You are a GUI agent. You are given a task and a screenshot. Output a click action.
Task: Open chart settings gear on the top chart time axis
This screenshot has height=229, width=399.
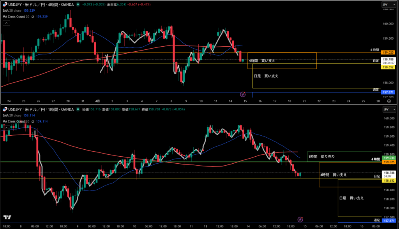click(x=388, y=101)
